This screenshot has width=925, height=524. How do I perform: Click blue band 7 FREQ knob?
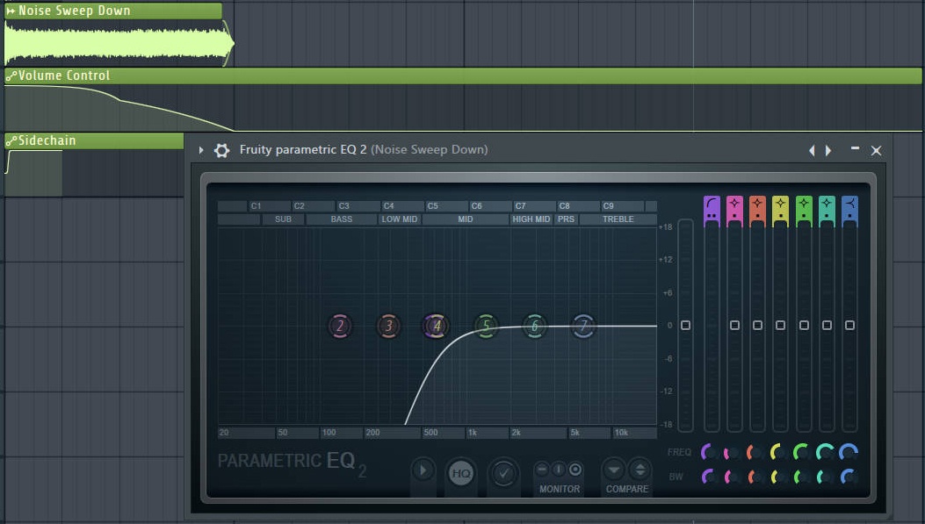(x=849, y=452)
